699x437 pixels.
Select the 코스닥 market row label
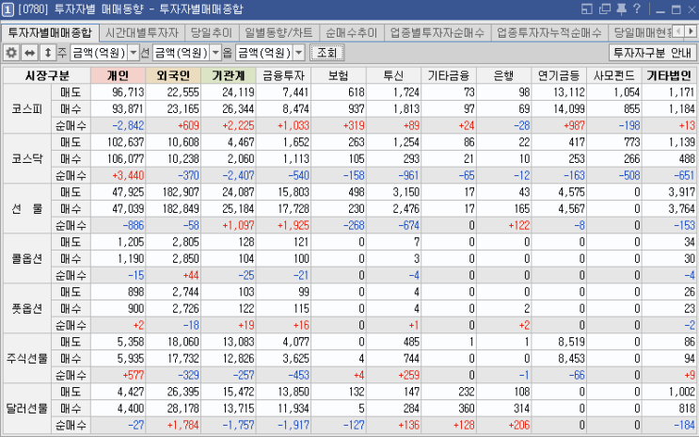27,158
